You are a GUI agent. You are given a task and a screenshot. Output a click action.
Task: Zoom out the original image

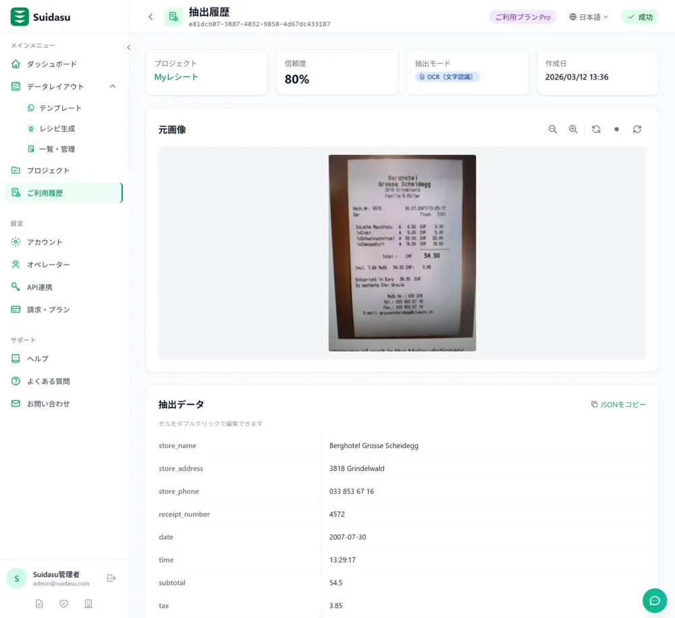[x=553, y=130]
